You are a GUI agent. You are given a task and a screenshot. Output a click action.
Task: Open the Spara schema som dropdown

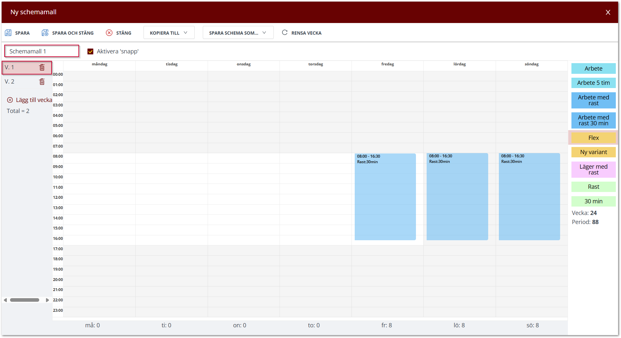click(x=238, y=33)
